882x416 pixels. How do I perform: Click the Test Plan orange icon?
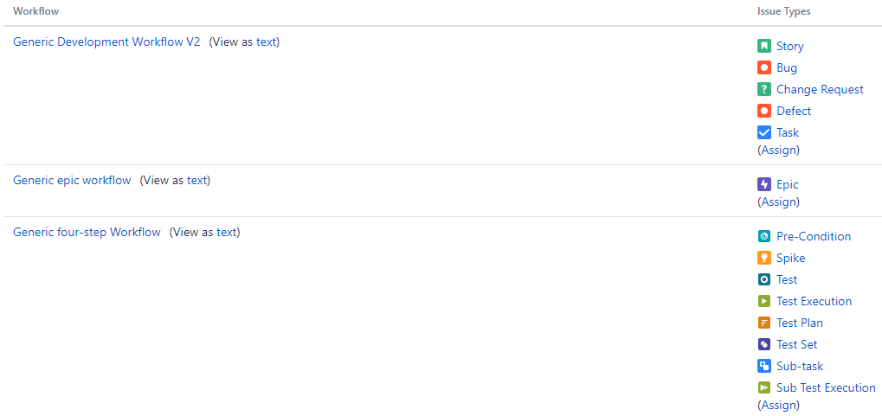point(764,323)
